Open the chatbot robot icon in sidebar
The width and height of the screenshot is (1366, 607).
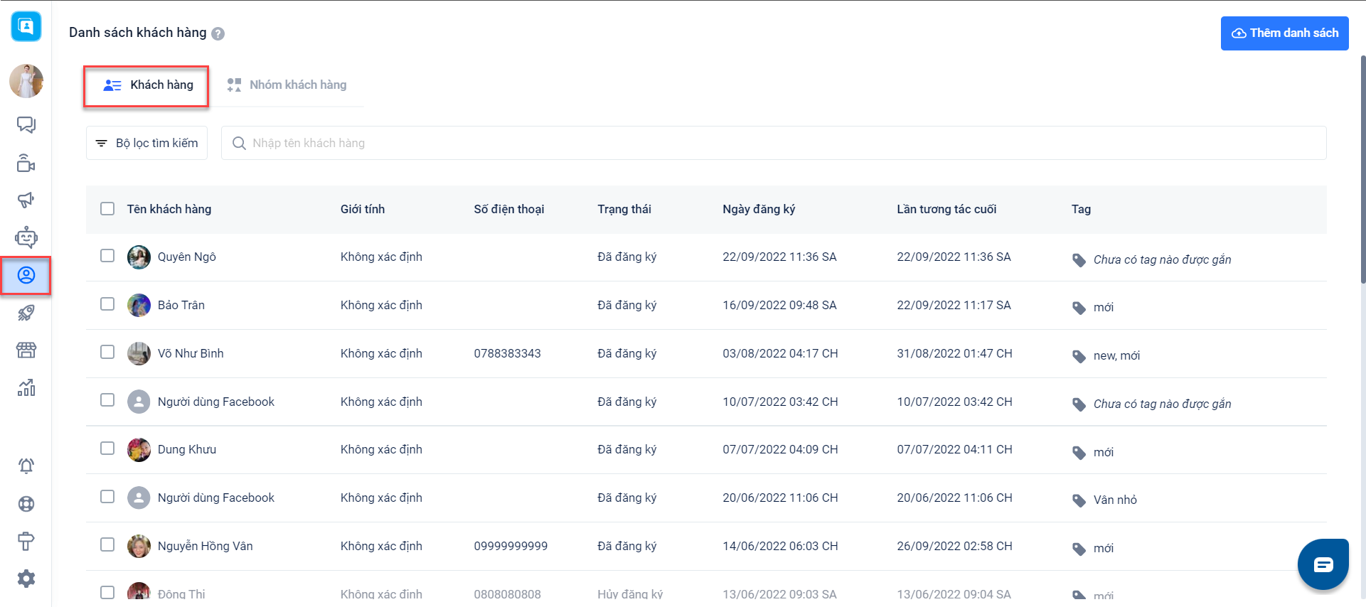(x=26, y=237)
